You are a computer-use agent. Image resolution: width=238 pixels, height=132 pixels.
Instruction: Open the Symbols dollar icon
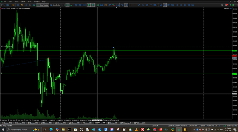13,5
